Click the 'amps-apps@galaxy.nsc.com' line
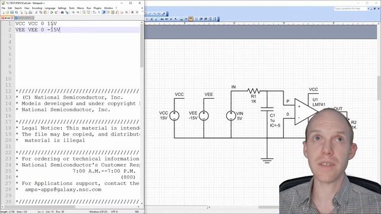Viewport: 381px width, 214px height. tap(63, 190)
